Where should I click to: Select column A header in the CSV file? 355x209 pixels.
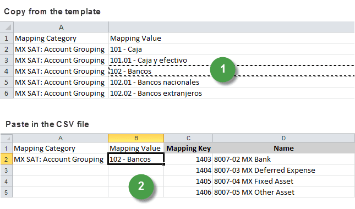[60, 138]
